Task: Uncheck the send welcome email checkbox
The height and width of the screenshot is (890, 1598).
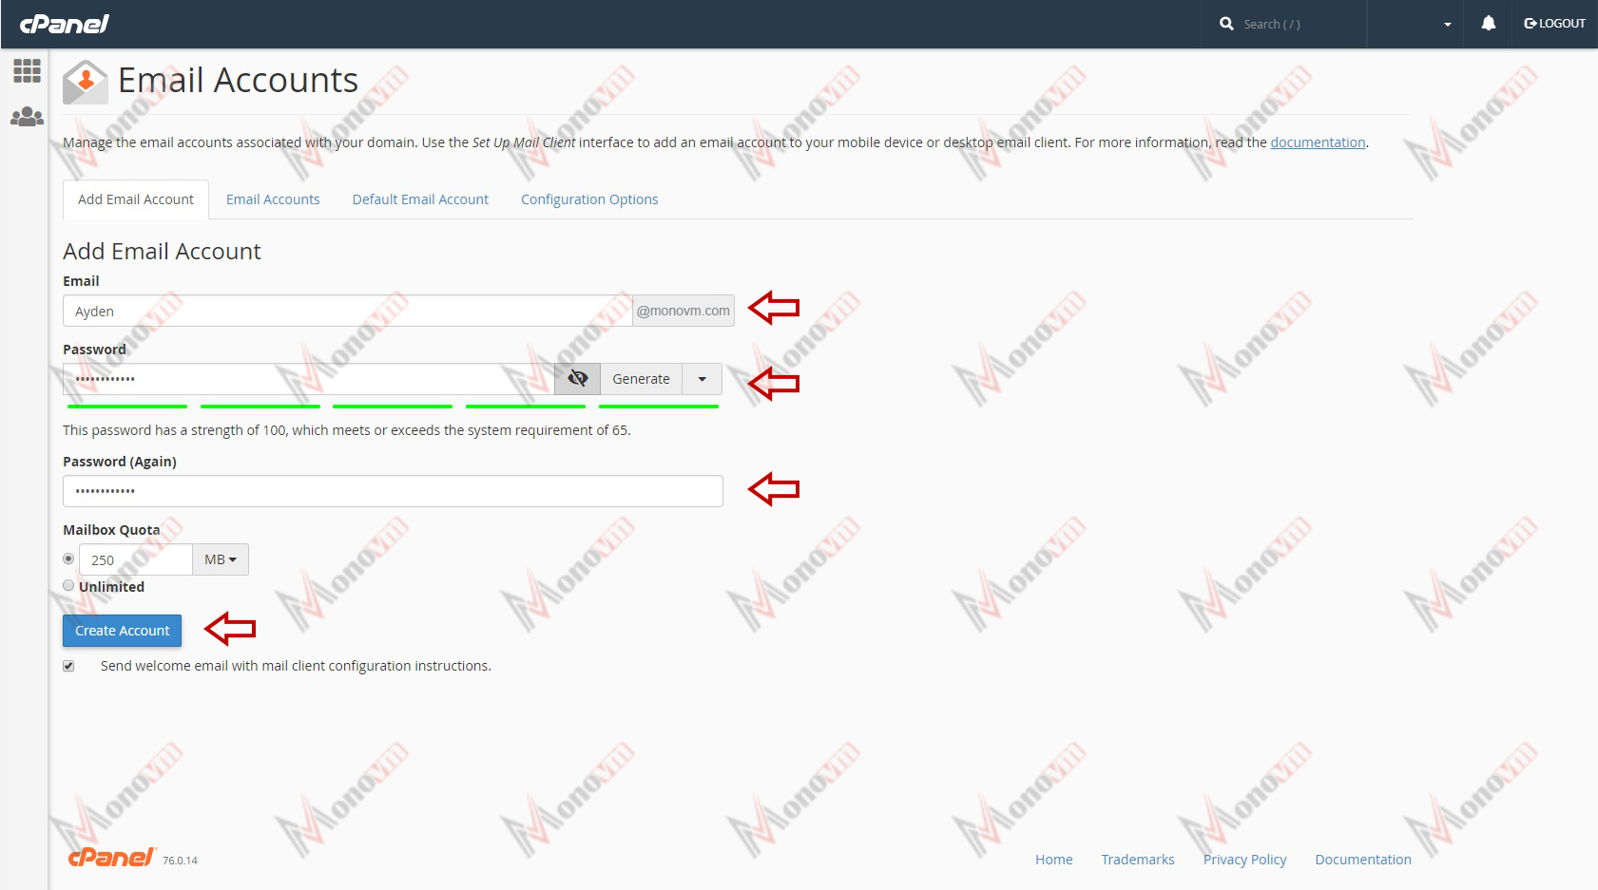Action: pyautogui.click(x=67, y=666)
